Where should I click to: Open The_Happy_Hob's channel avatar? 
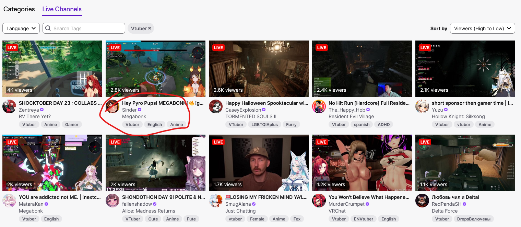click(x=319, y=106)
